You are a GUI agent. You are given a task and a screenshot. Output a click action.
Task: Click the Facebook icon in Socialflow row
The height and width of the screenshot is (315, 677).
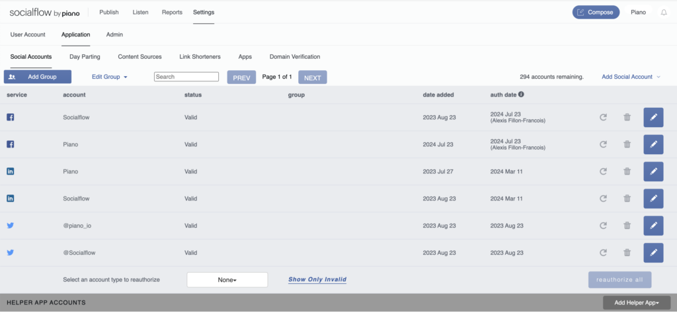[x=11, y=117]
